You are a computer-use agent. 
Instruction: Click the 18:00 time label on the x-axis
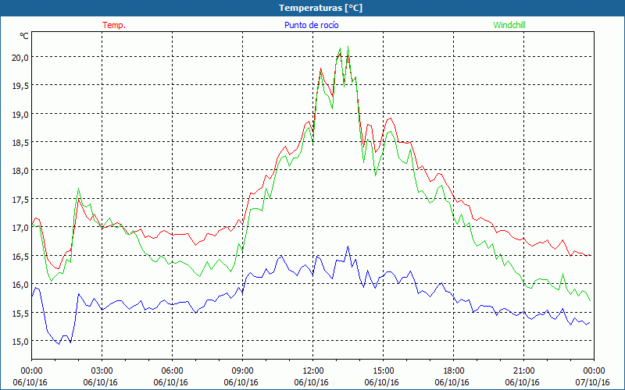454,371
